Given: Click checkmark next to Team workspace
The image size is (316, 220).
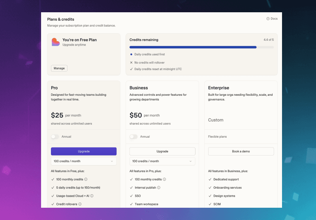Looking at the screenshot, I should tap(131, 204).
